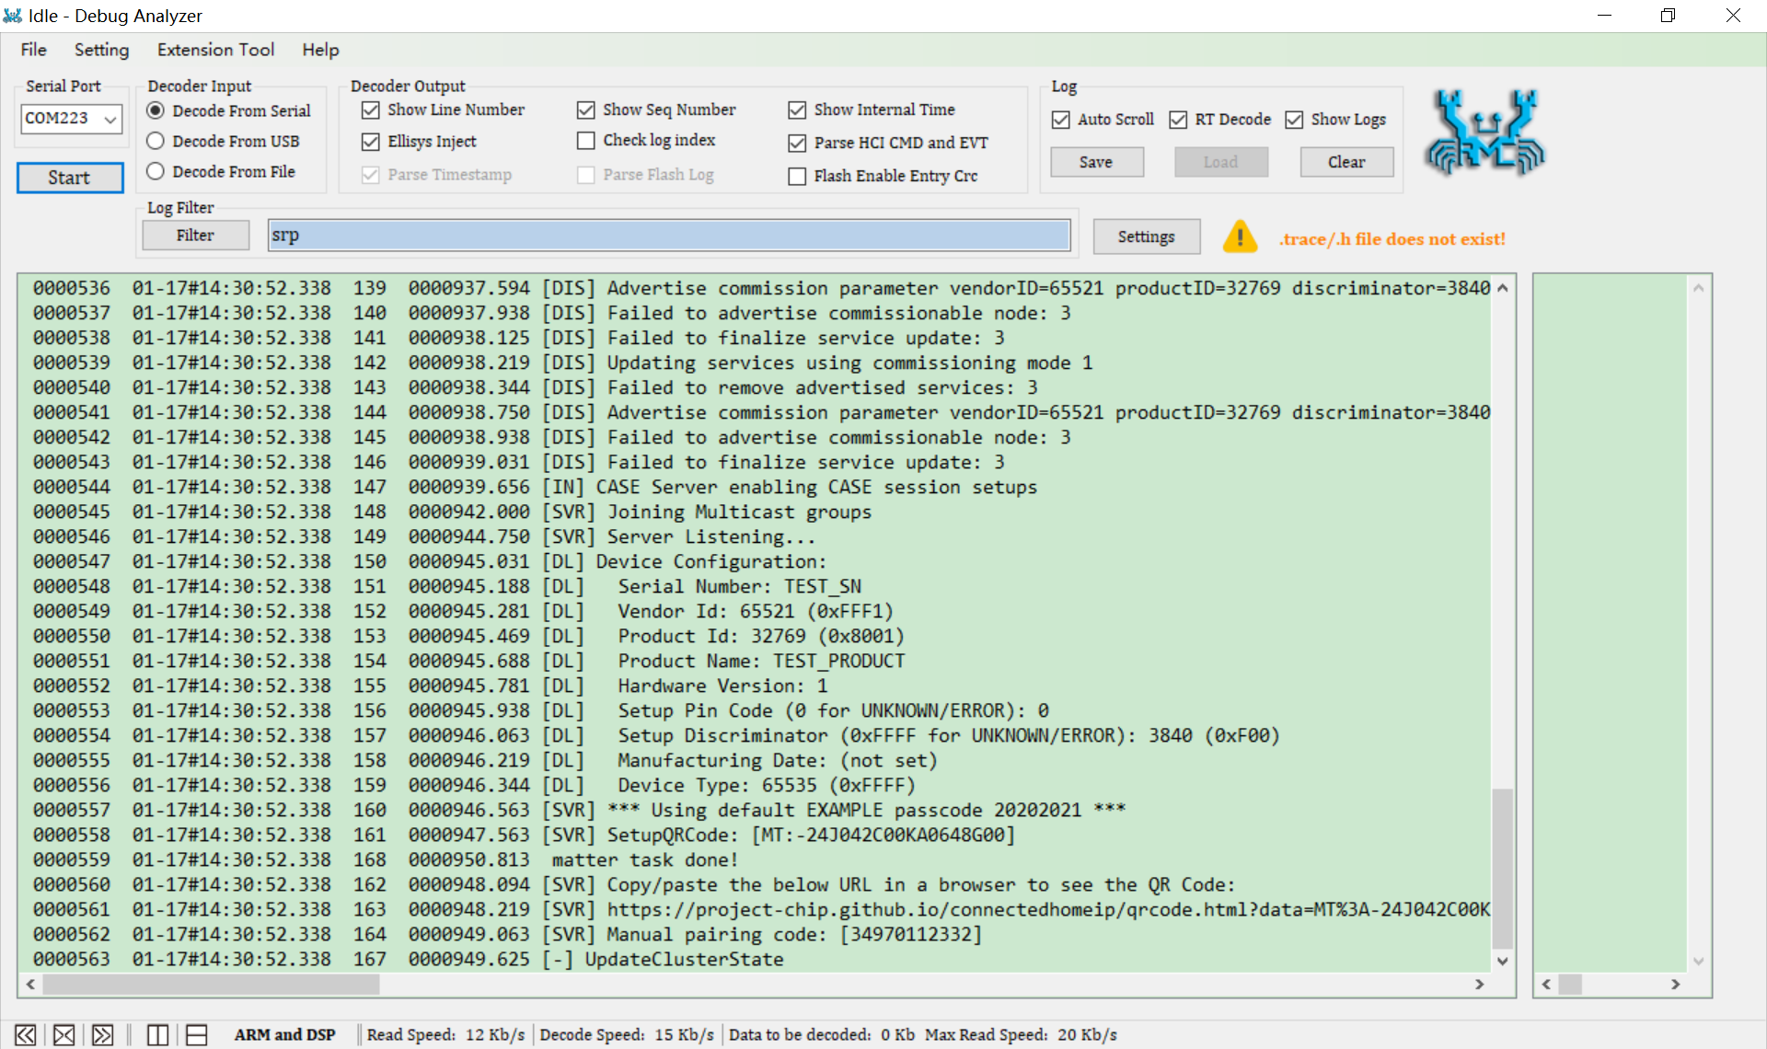The height and width of the screenshot is (1049, 1767).
Task: Toggle Ellisys Inject checkbox
Action: click(371, 142)
